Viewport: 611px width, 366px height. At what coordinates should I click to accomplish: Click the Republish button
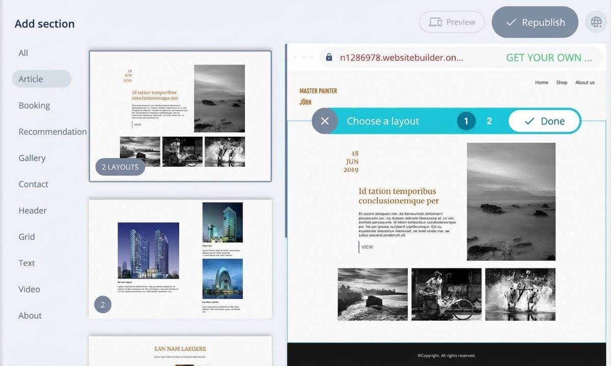[x=534, y=22]
